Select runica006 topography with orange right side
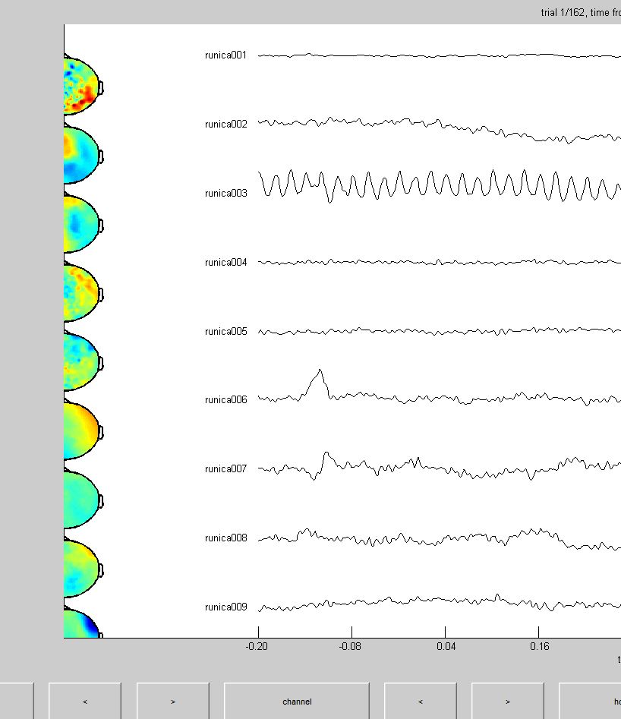The height and width of the screenshot is (719, 621). click(x=83, y=431)
